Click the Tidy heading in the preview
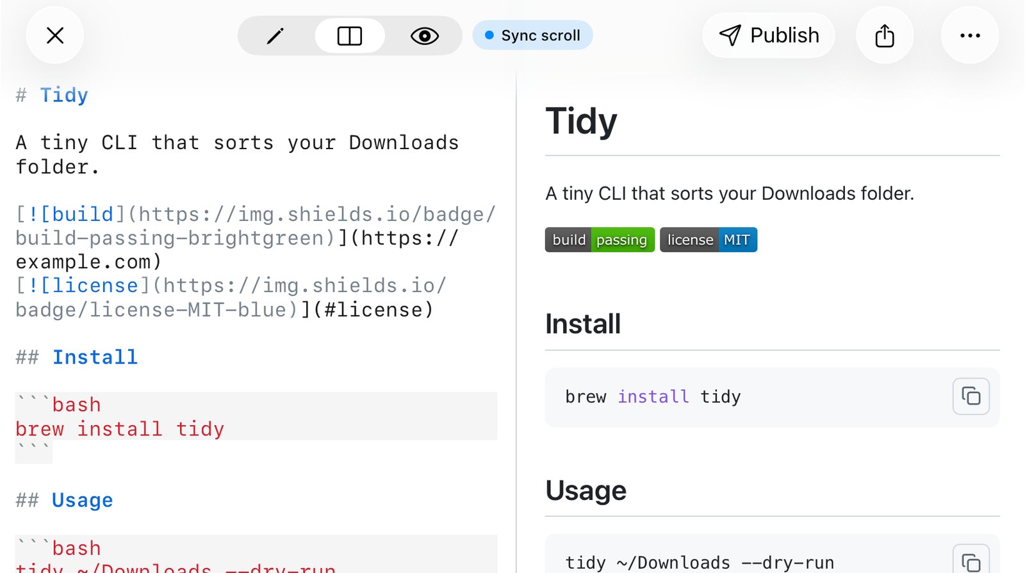This screenshot has height=573, width=1025. (x=581, y=121)
